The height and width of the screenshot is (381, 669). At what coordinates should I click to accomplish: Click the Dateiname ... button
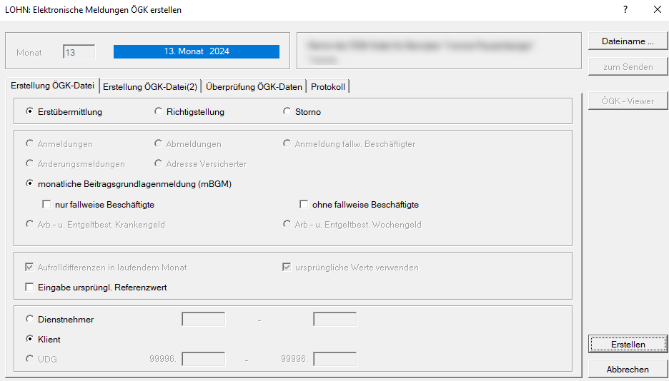[x=628, y=41]
